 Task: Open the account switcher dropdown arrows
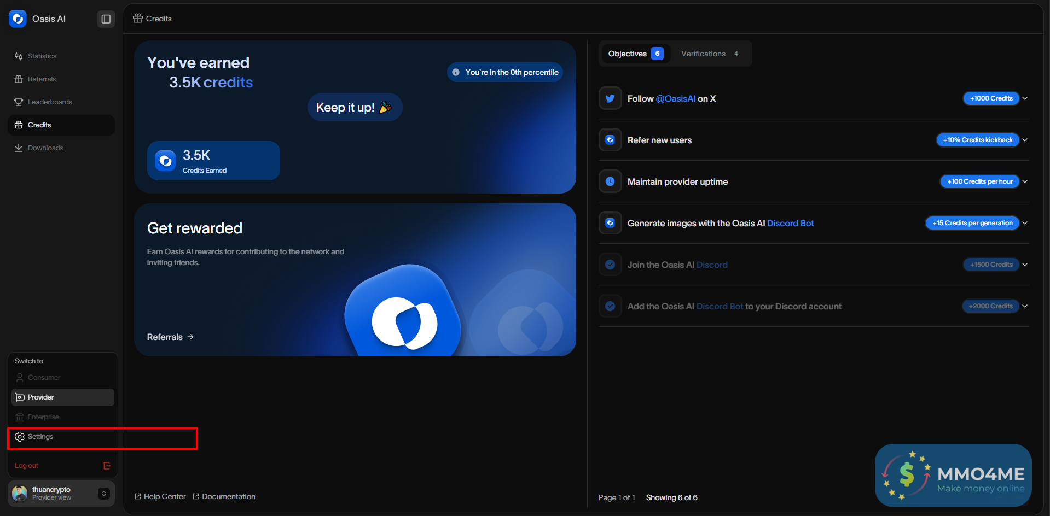[x=104, y=494]
